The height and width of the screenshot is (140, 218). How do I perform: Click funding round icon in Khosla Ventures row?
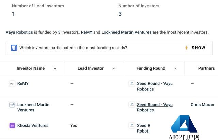pos(132,125)
